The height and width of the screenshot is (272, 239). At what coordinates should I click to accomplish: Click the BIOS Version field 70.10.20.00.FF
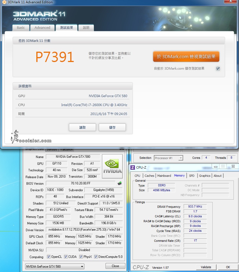tap(81, 183)
